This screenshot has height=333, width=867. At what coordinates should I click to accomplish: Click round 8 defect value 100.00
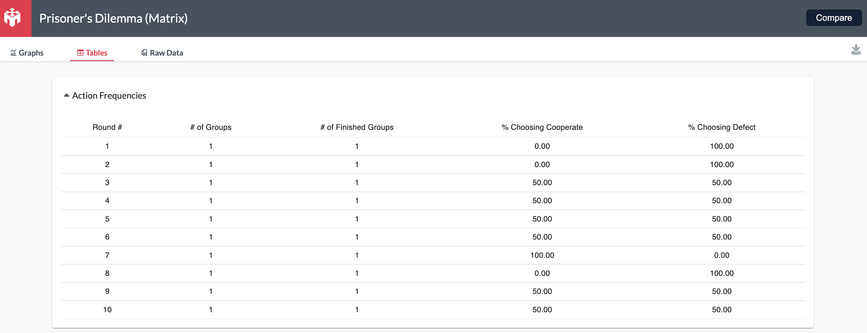[x=722, y=273]
